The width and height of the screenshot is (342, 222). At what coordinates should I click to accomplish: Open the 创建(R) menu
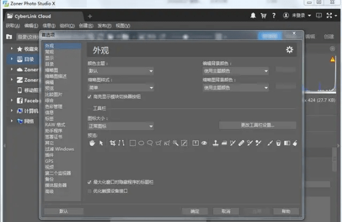coord(86,26)
